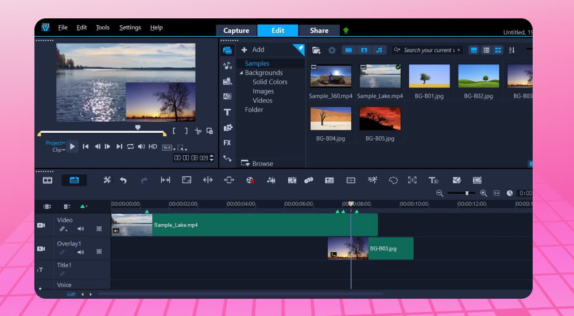Open the Transitions library AB icon
The image size is (574, 316).
(227, 97)
